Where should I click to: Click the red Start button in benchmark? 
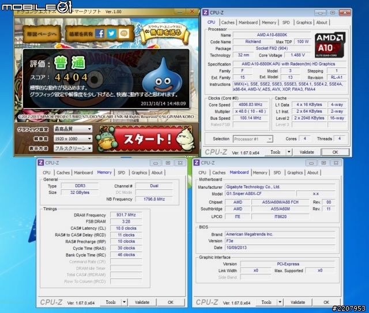[x=148, y=139]
